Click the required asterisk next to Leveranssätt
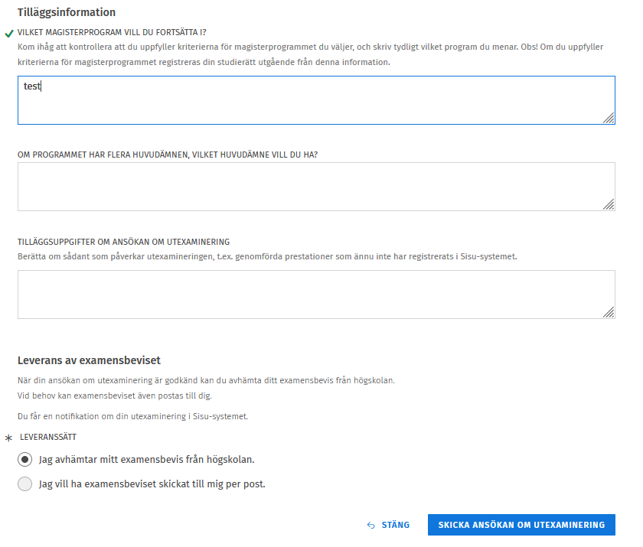Screen dimensions: 643x547 click(9, 438)
